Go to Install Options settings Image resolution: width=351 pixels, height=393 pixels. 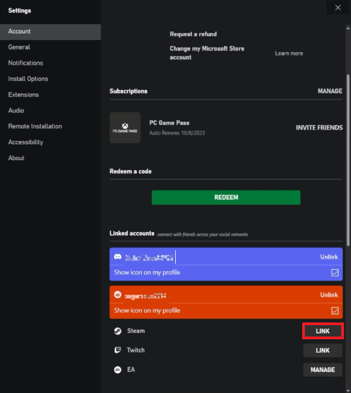[28, 79]
